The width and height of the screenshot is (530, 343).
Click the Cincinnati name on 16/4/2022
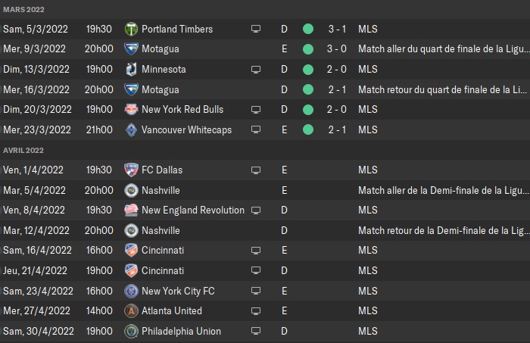[163, 251]
